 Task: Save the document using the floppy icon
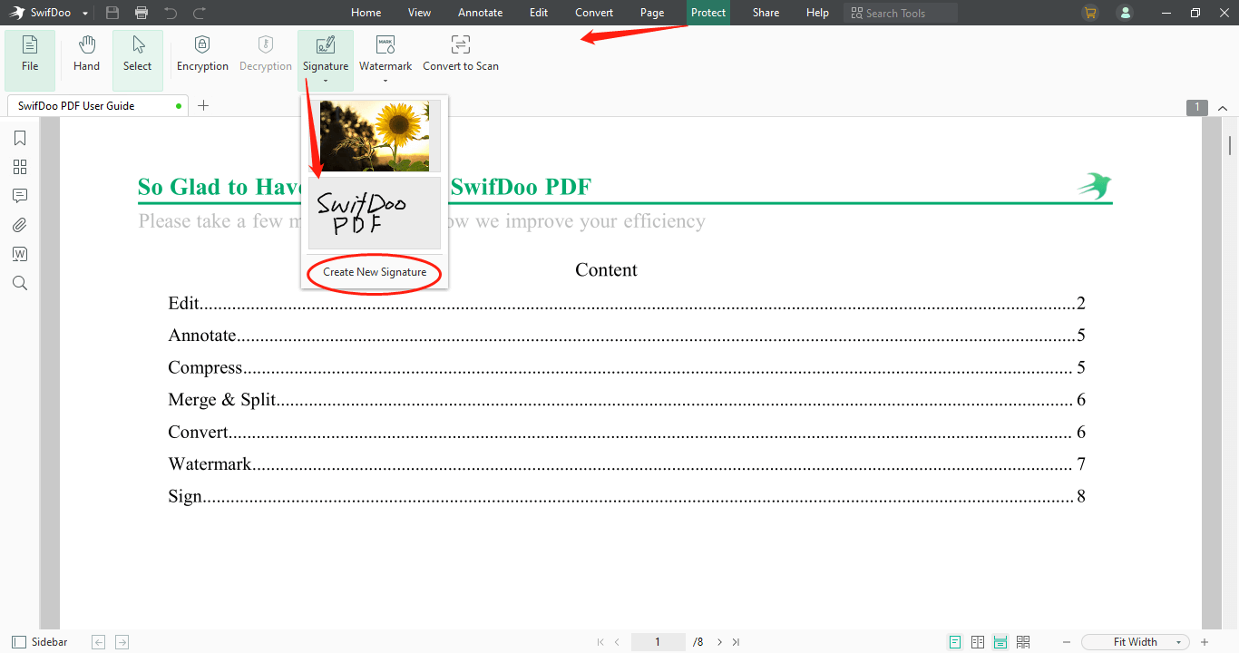[x=112, y=13]
